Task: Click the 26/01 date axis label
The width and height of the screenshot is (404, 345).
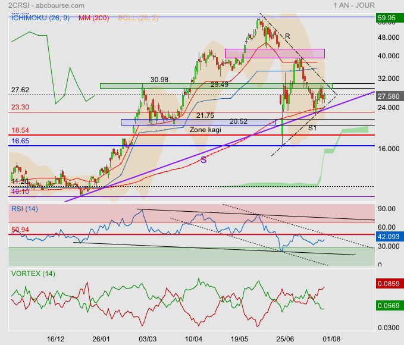Action: coord(101,339)
